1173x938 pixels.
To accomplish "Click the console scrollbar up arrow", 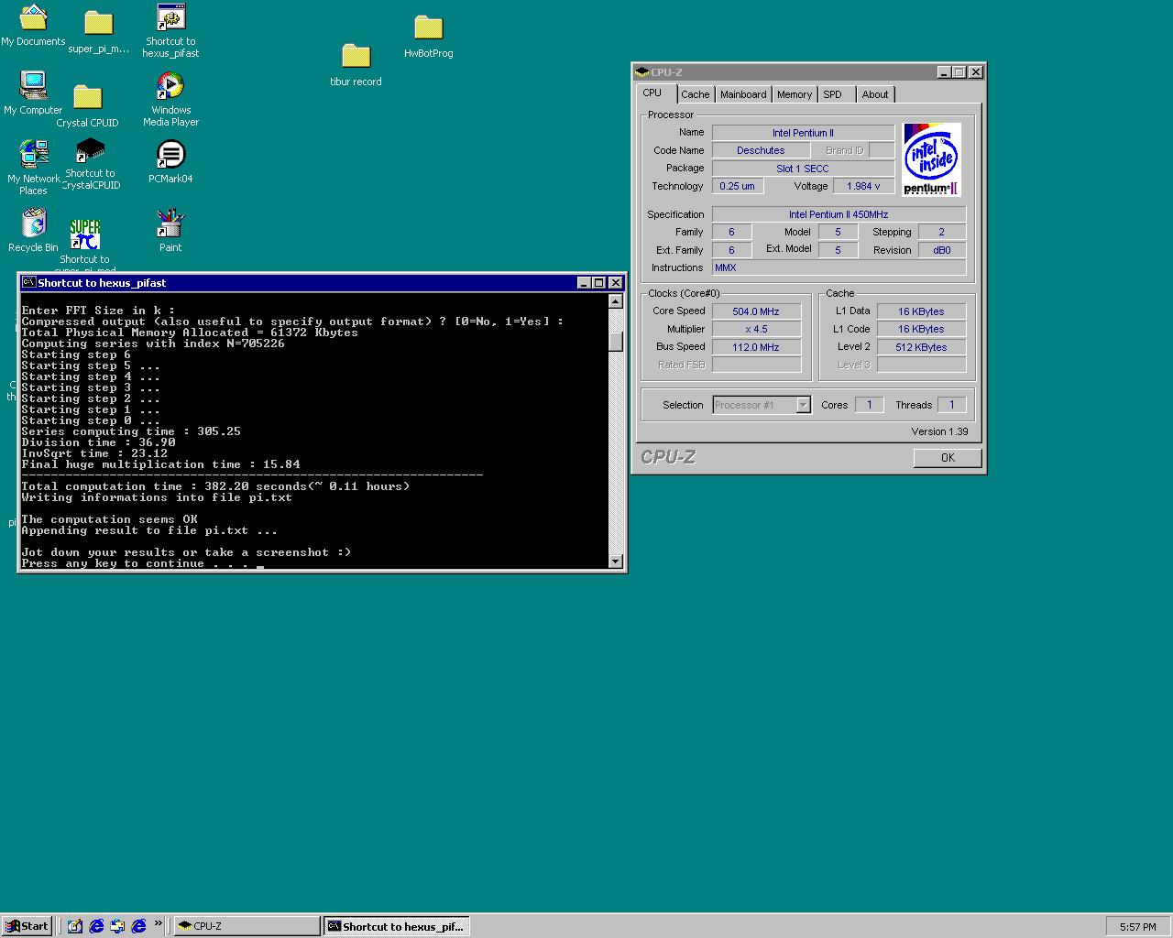I will click(x=616, y=301).
